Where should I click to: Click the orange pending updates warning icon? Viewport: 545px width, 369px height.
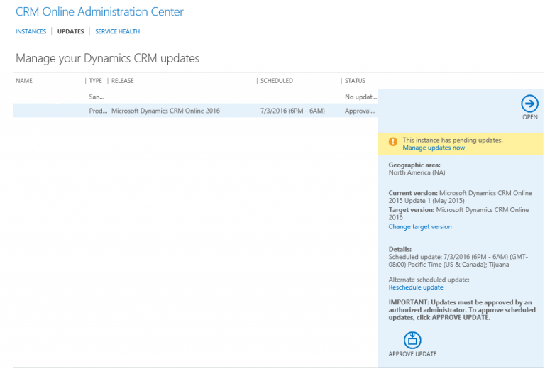[393, 142]
